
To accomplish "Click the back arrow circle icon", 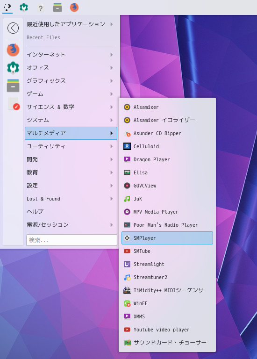I will tap(13, 28).
